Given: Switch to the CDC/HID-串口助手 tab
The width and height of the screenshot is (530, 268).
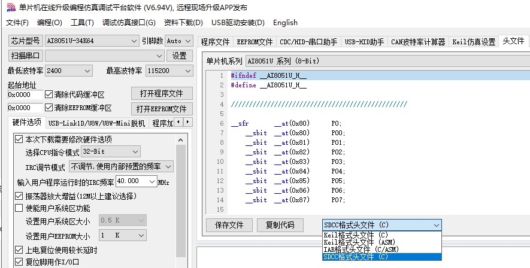Looking at the screenshot, I should (308, 42).
